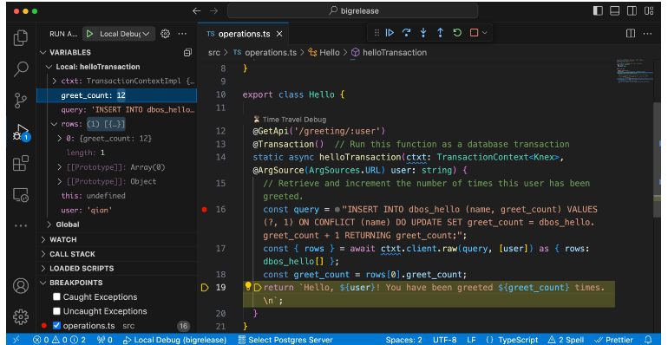Click the helloTransaction breadcrumb
This screenshot has width=668, height=345.
[x=389, y=52]
